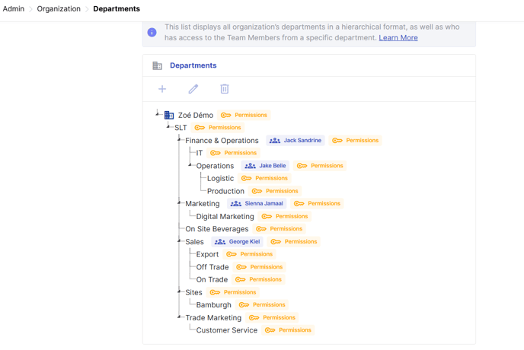Open Permissions for Customer Service
Viewport: 524px width, 350px height.
(288, 330)
